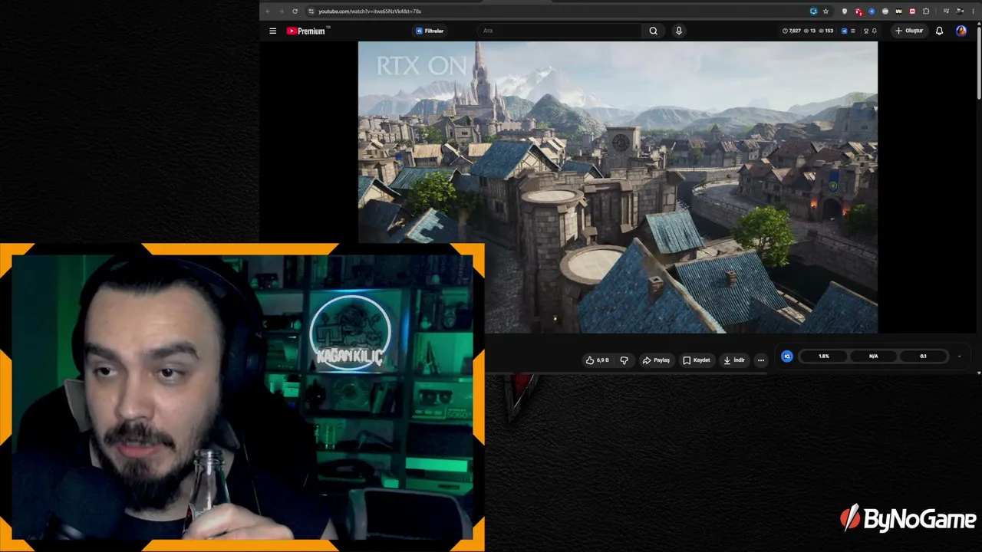Screen dimensions: 982x552
Task: Bookmark this page with the star icon
Action: 825,11
